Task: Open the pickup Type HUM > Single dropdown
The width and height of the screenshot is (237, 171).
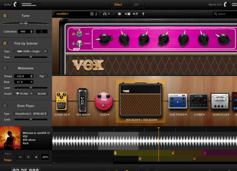Action: pos(30,51)
